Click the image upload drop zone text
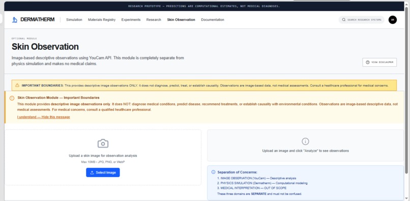The width and height of the screenshot is (410, 201). click(x=103, y=156)
